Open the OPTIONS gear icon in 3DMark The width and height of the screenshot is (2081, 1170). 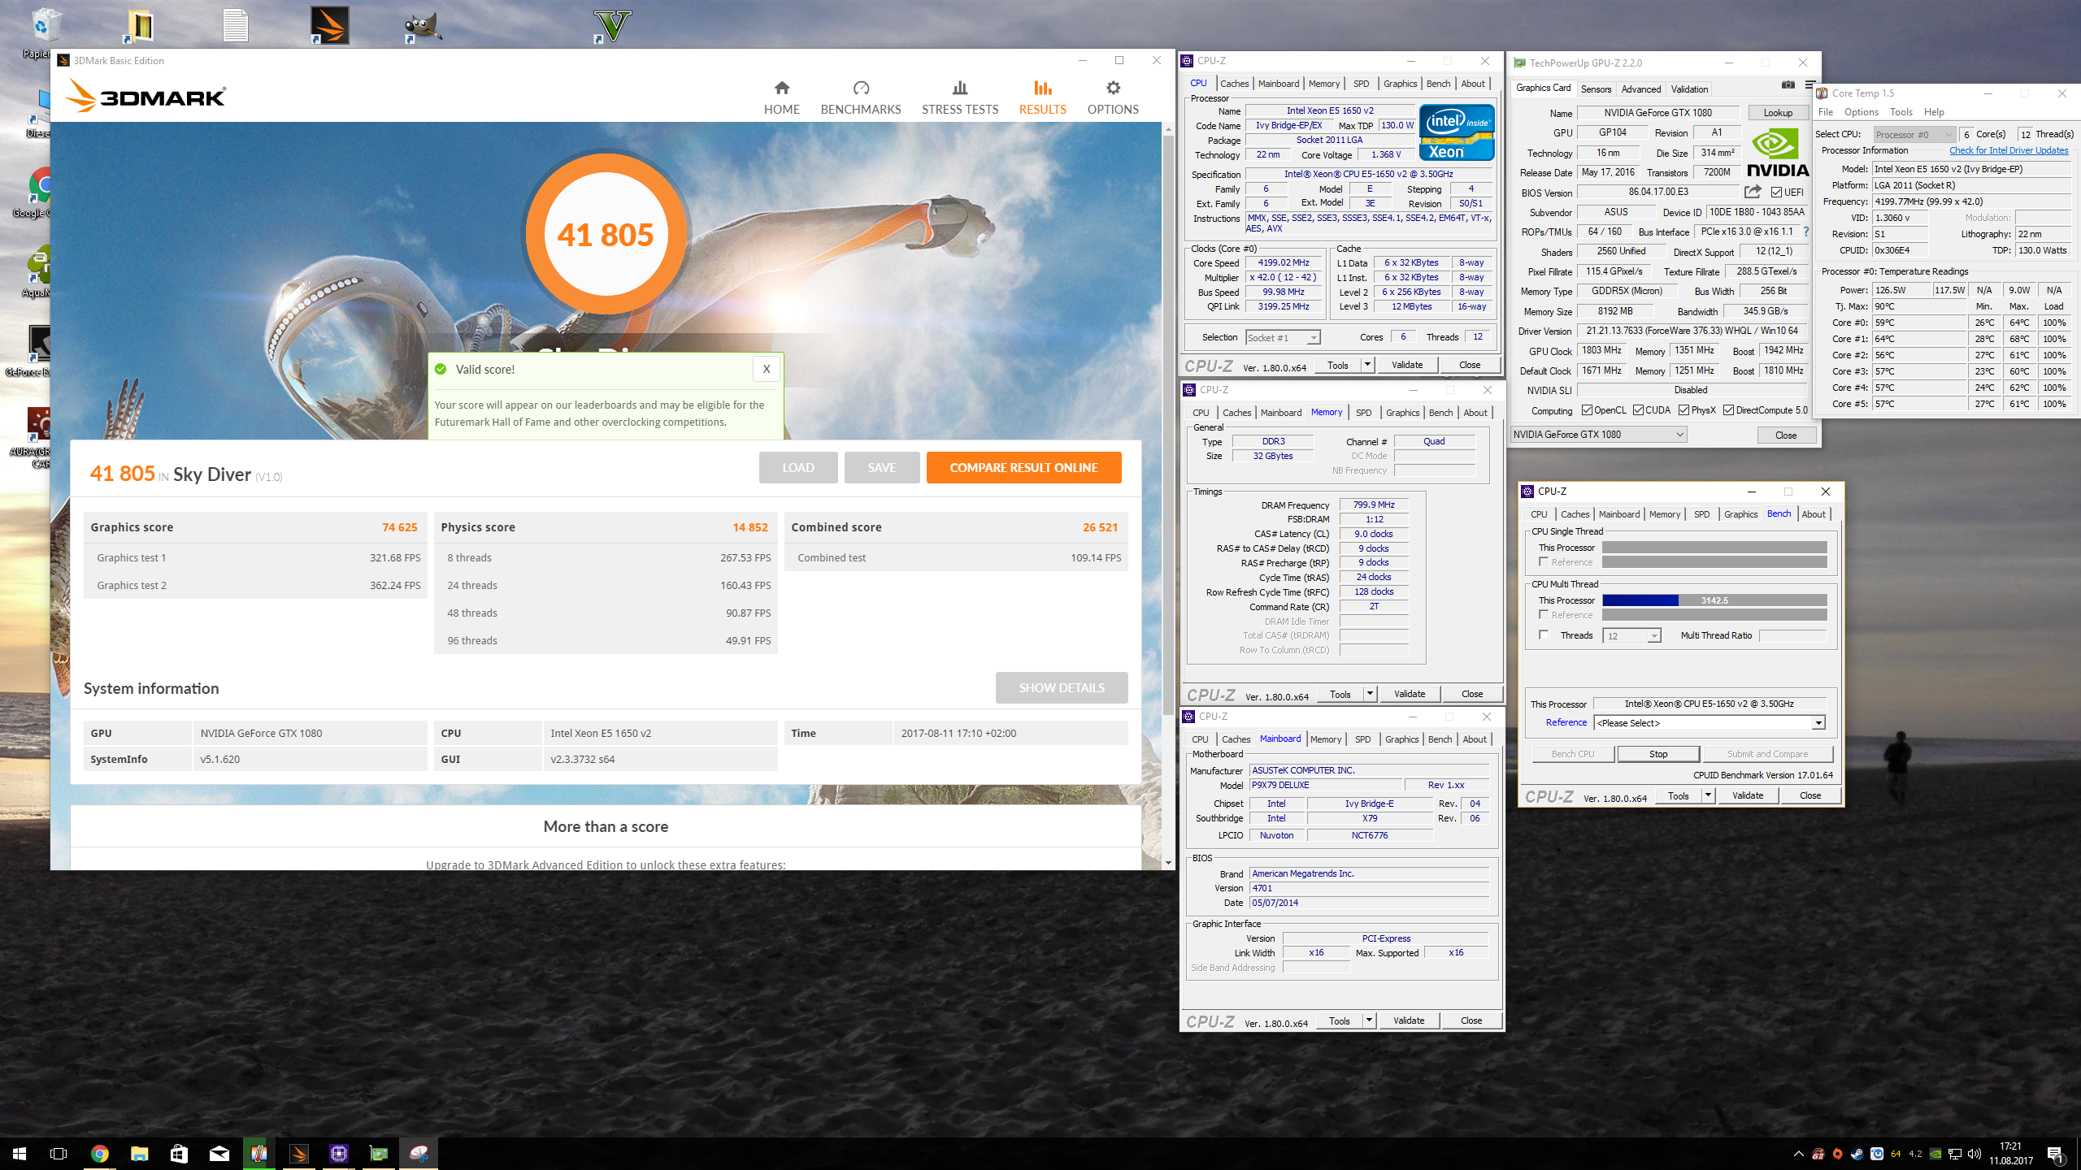[1113, 88]
